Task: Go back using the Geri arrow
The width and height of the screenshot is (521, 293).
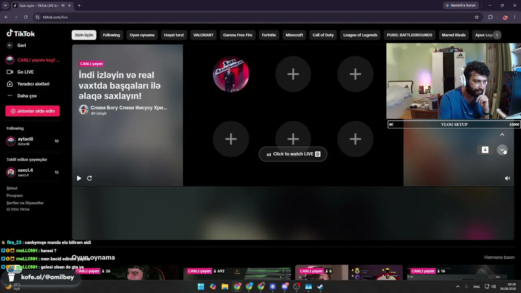Action: [10, 46]
